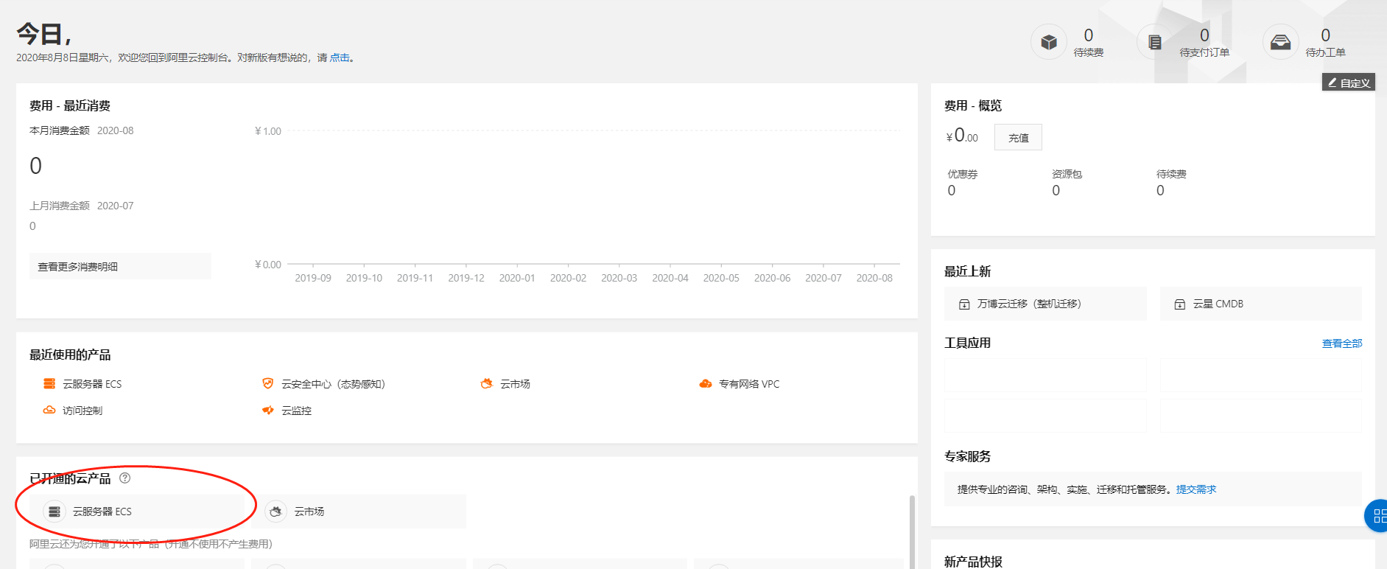Click the help icon beside 已开通的云产品
Screen dimensions: 1387x569
coord(125,478)
